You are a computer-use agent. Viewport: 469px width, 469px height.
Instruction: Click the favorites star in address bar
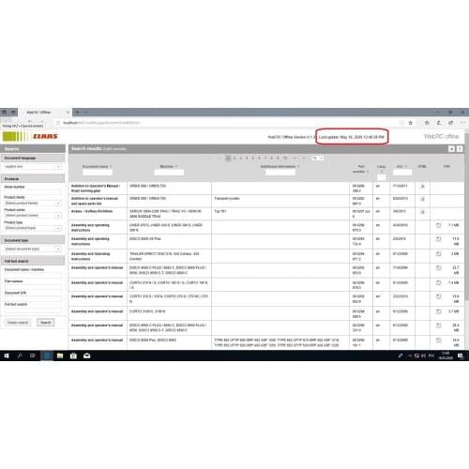(x=411, y=123)
